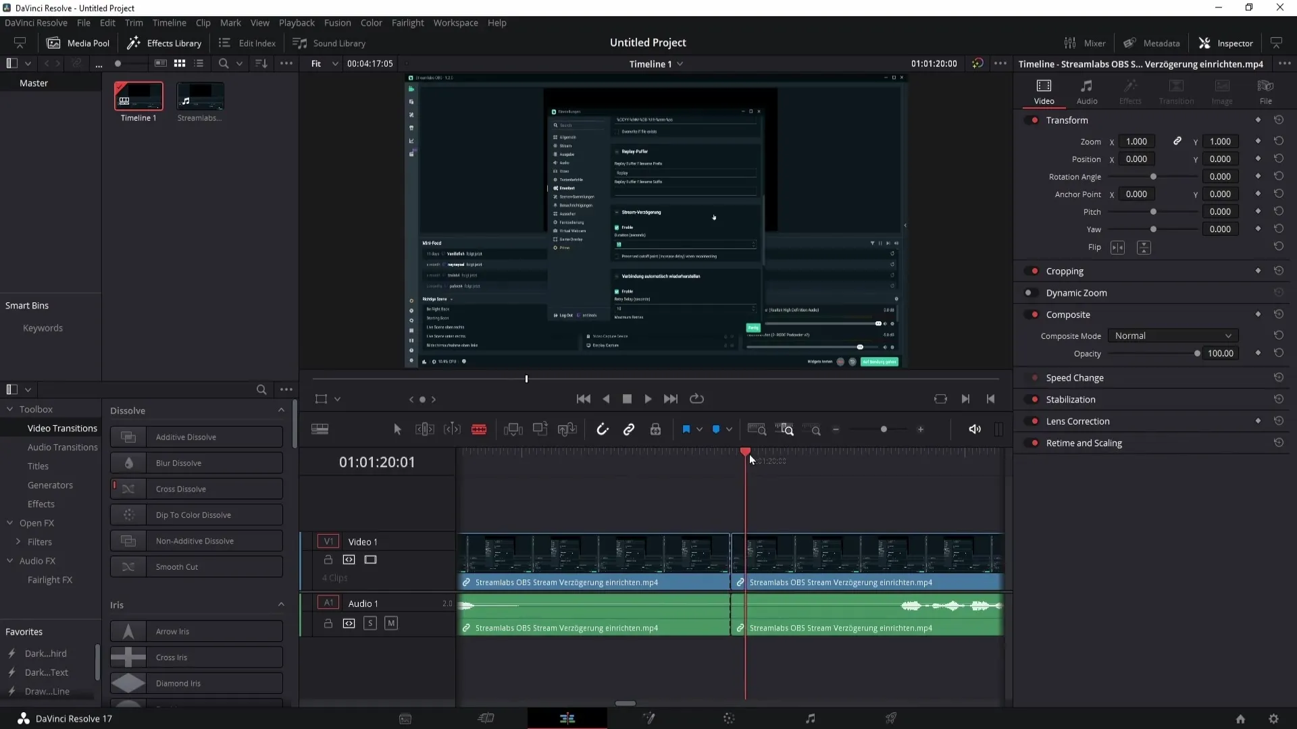The height and width of the screenshot is (729, 1297).
Task: Select the Snapping toggle icon in timeline
Action: tap(602, 430)
